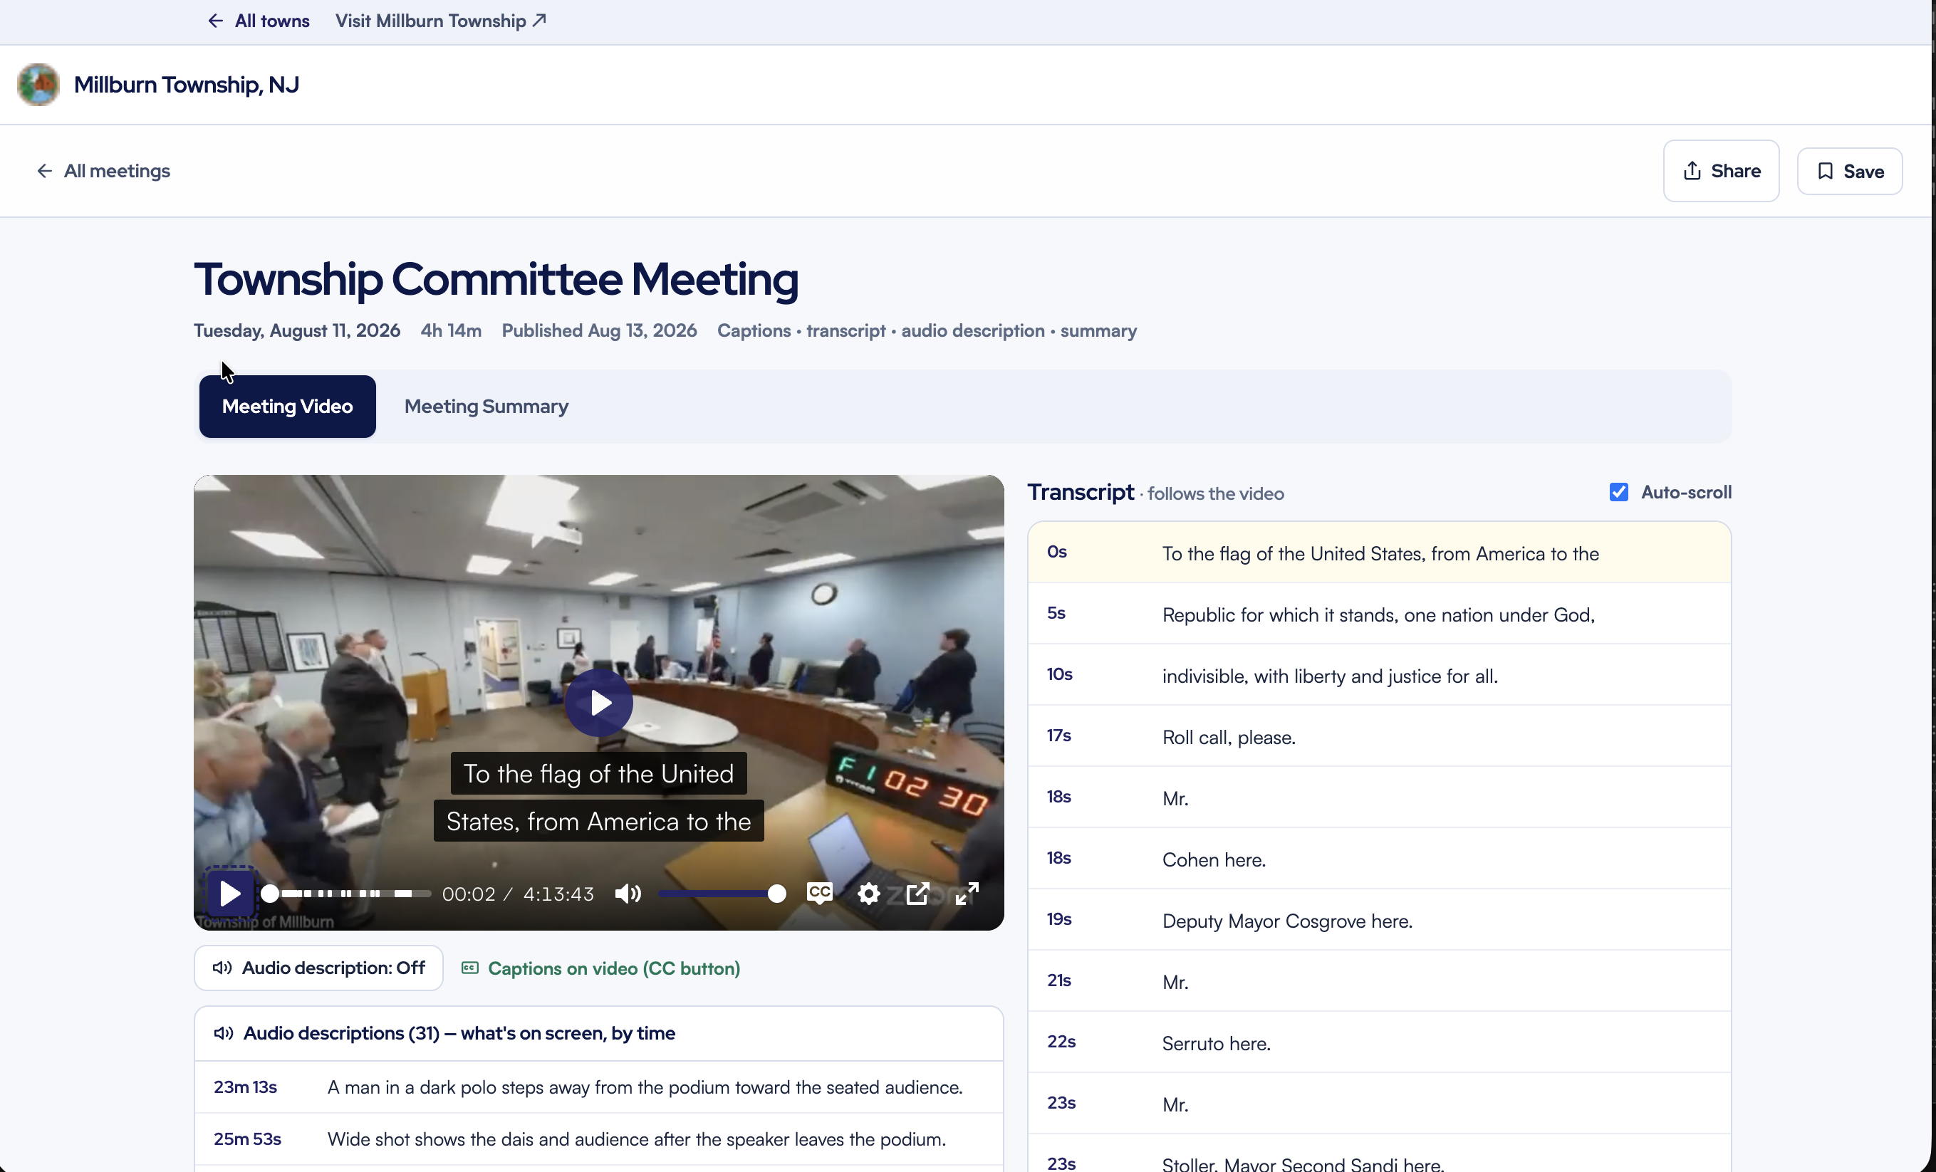Click the 19s timestamp in transcript

[1059, 919]
